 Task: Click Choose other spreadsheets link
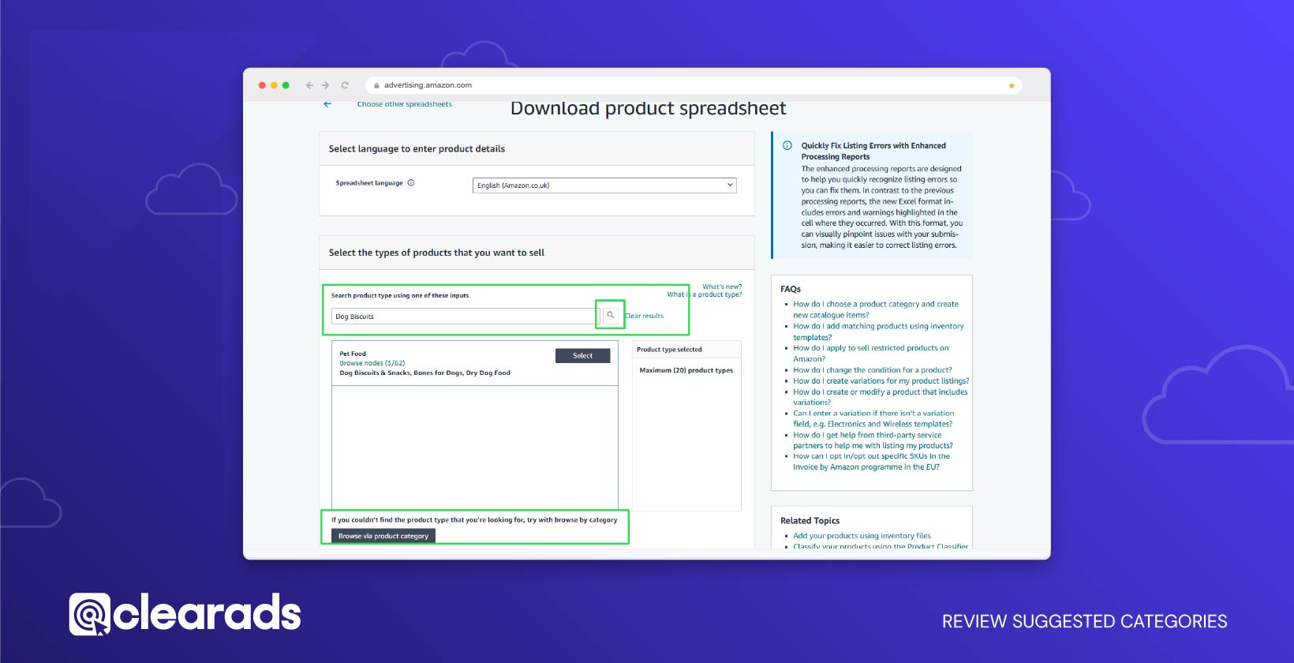coord(404,104)
